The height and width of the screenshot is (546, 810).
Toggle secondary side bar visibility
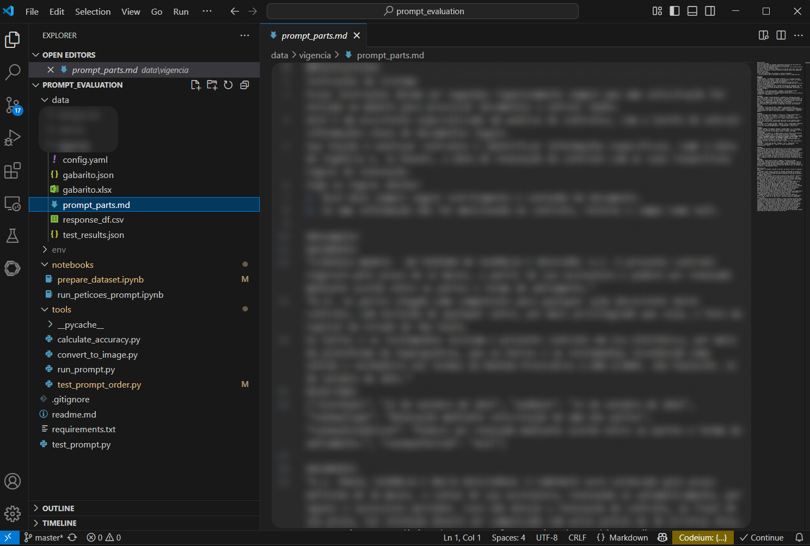point(710,11)
